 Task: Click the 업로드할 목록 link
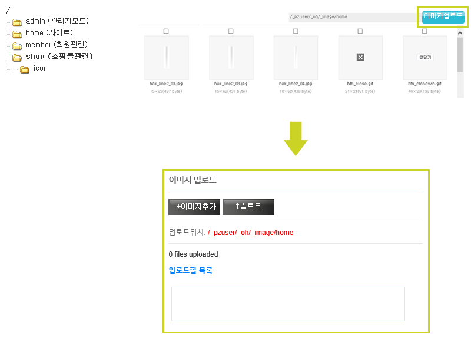tap(190, 270)
